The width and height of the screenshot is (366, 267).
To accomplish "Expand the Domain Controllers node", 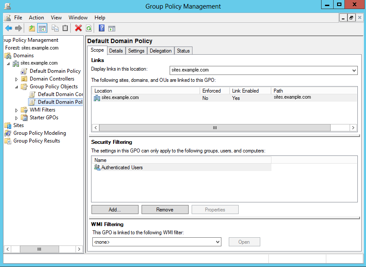I will (16, 79).
